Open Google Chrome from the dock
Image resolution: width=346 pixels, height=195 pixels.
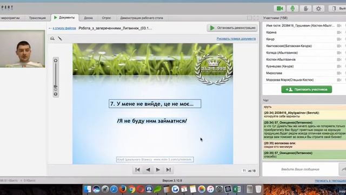coord(132,189)
